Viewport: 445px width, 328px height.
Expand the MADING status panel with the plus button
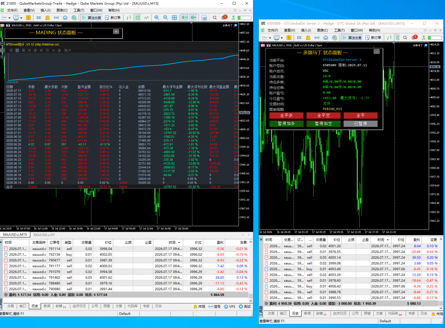coord(116,32)
